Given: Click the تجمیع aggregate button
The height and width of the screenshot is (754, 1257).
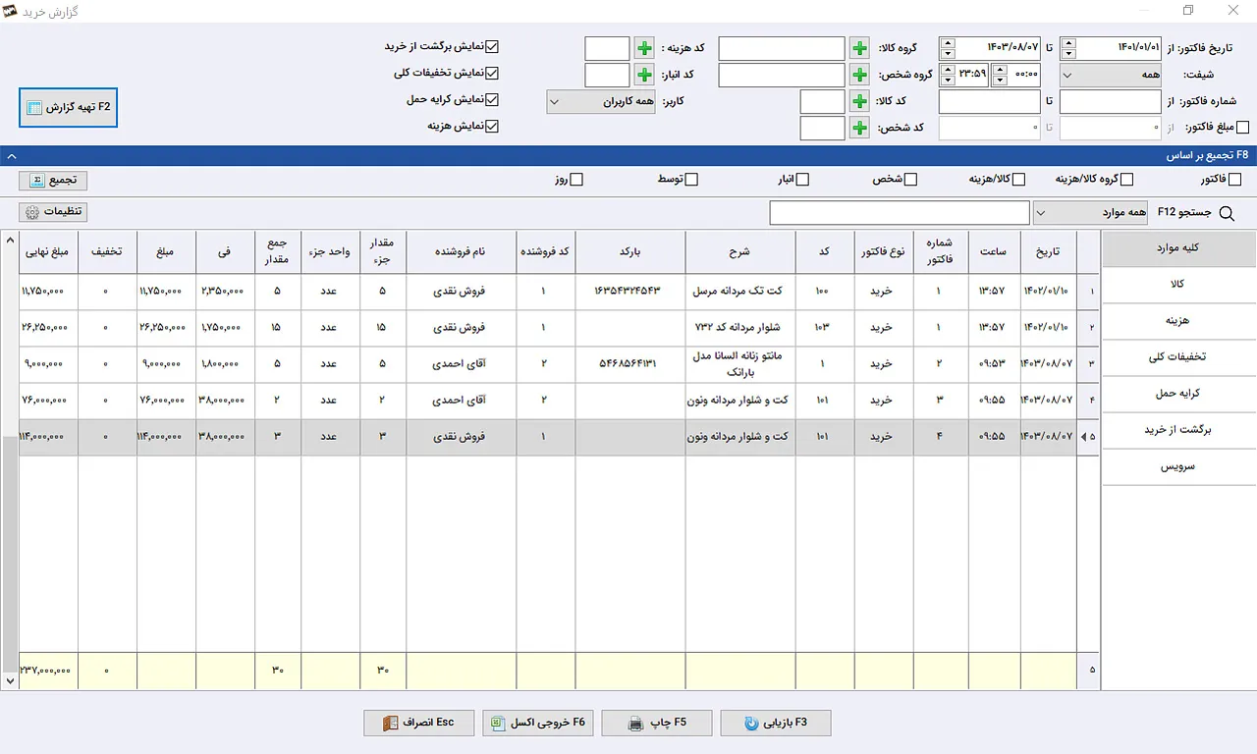Looking at the screenshot, I should tap(53, 181).
